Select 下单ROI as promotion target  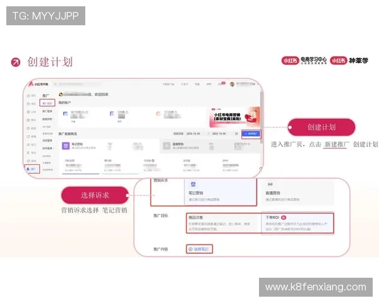point(298,223)
